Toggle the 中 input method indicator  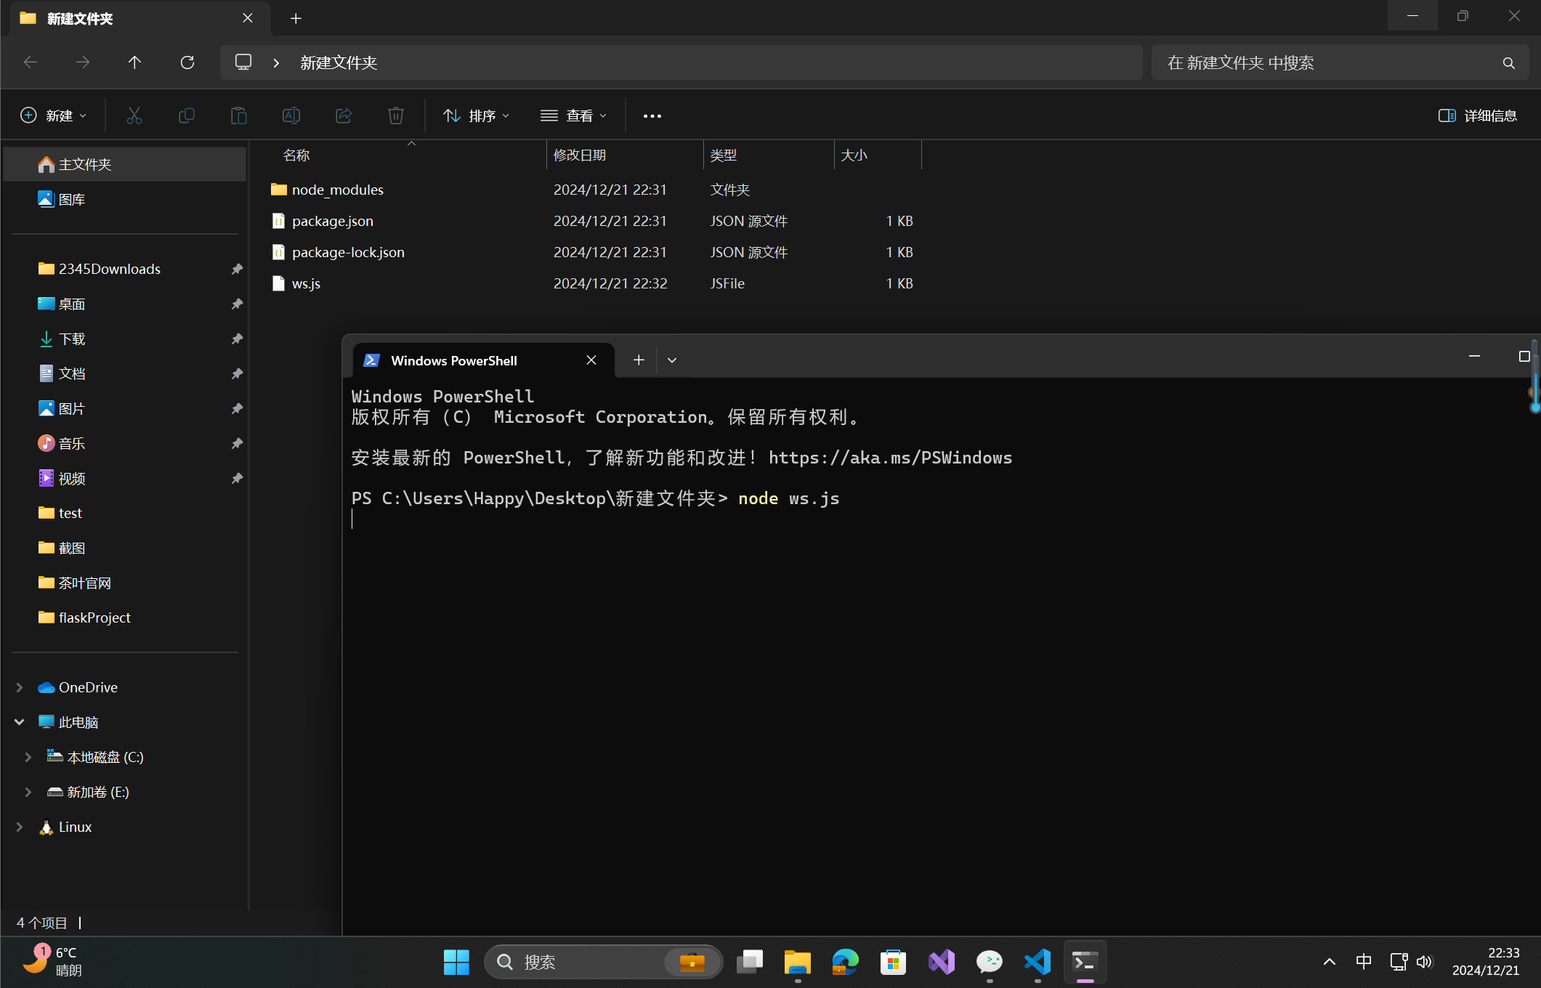pyautogui.click(x=1364, y=961)
